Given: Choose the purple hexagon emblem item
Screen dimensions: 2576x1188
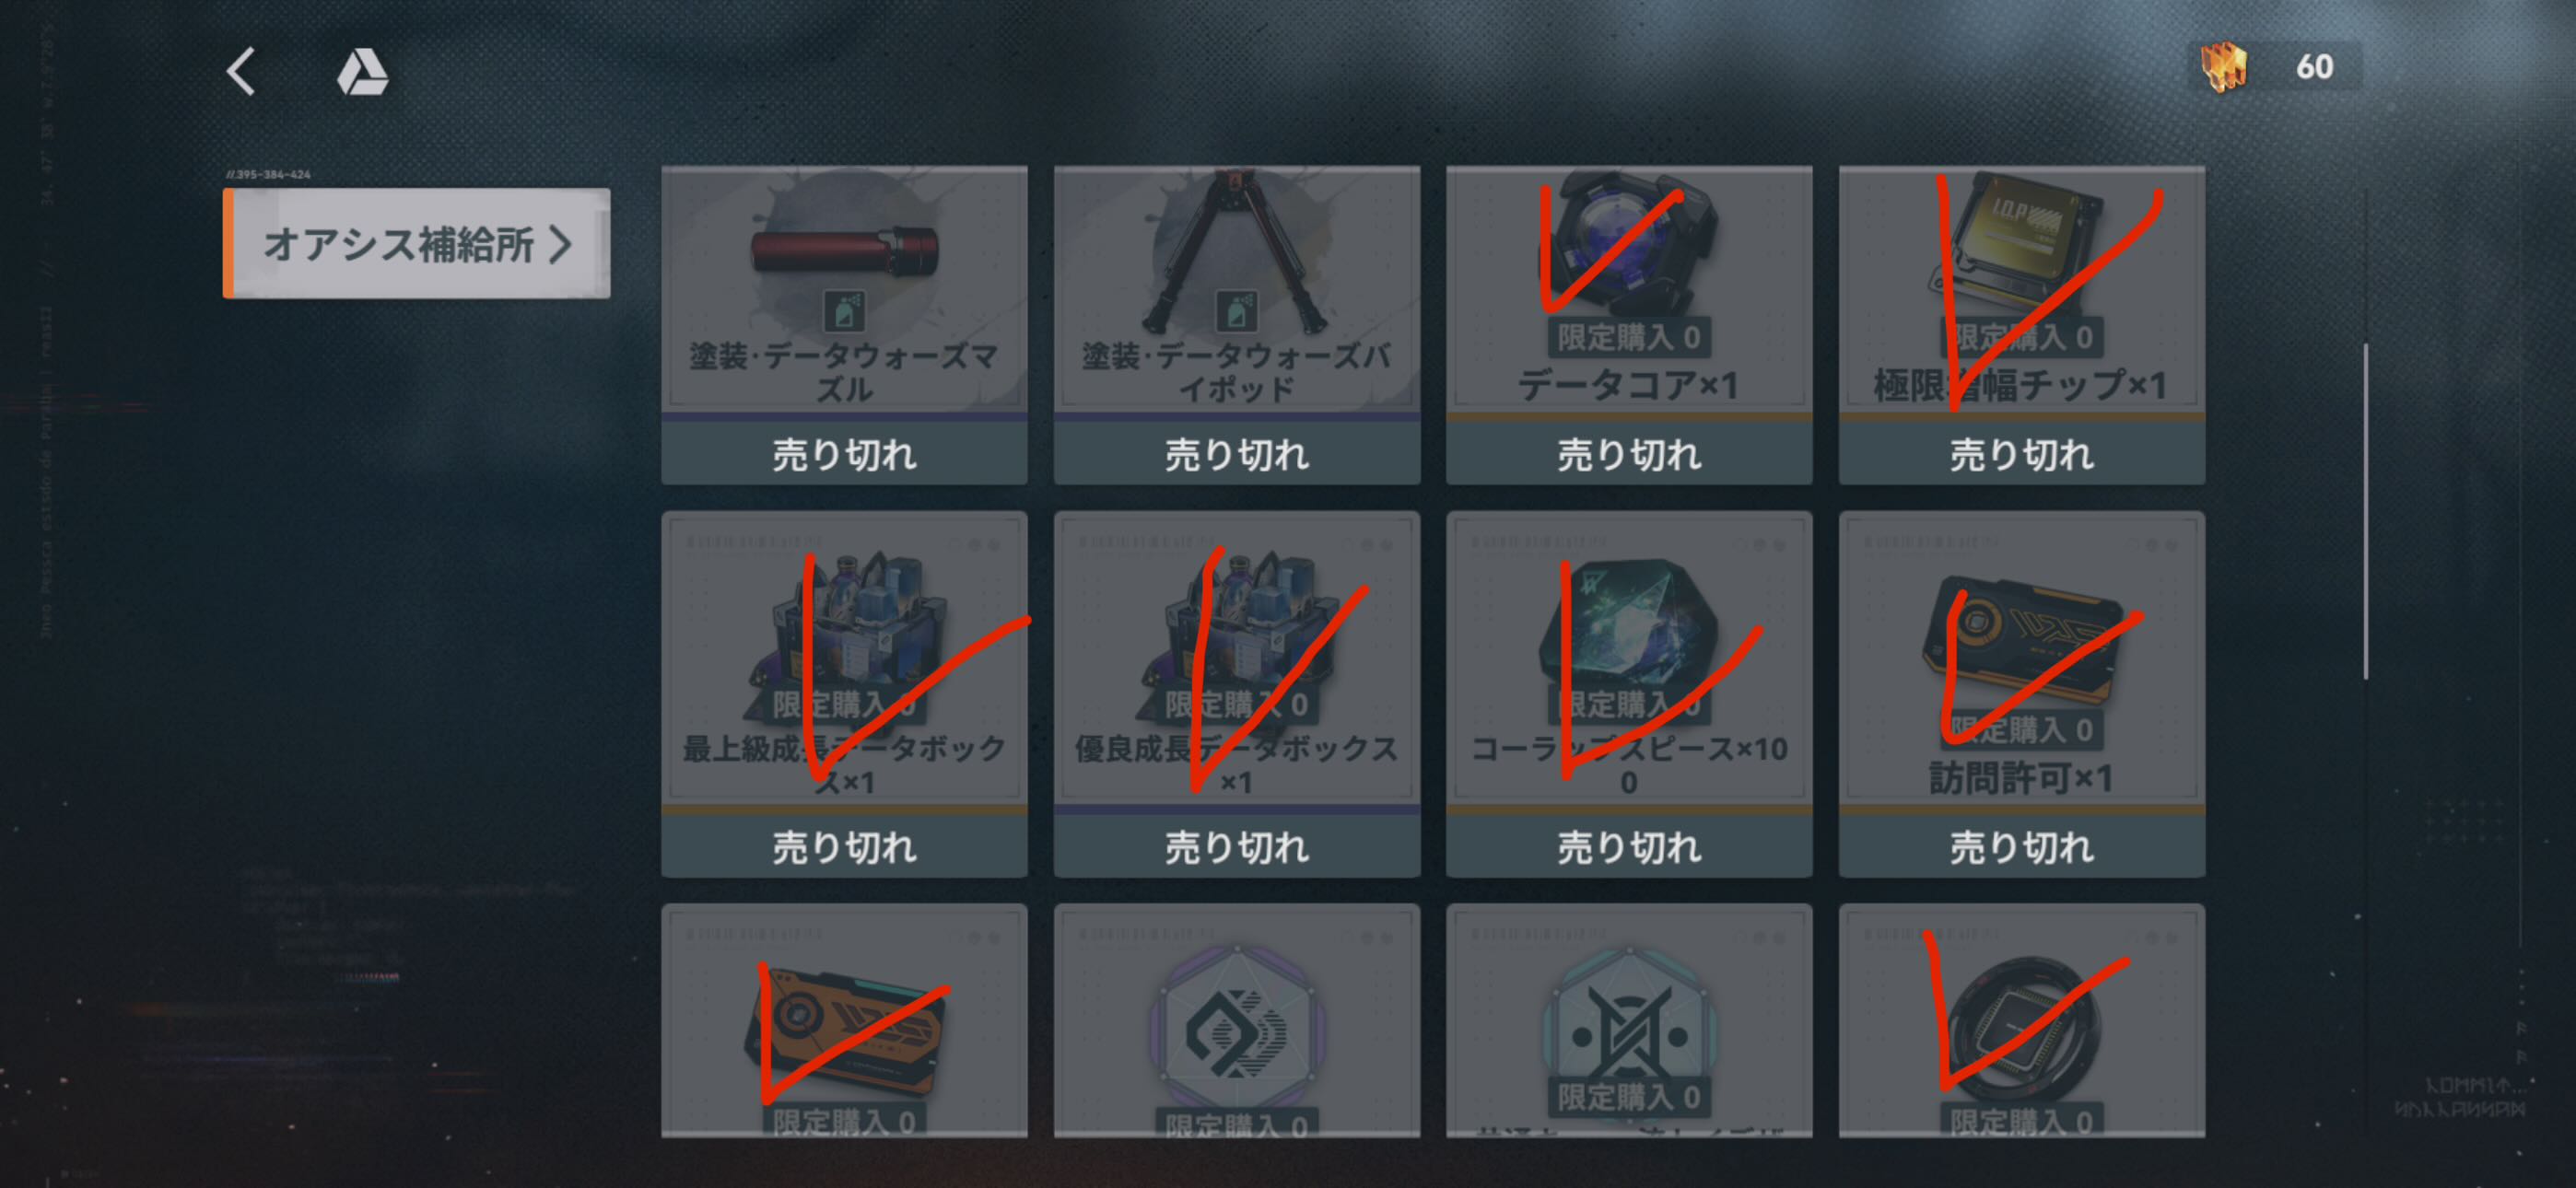Looking at the screenshot, I should (x=1237, y=1028).
